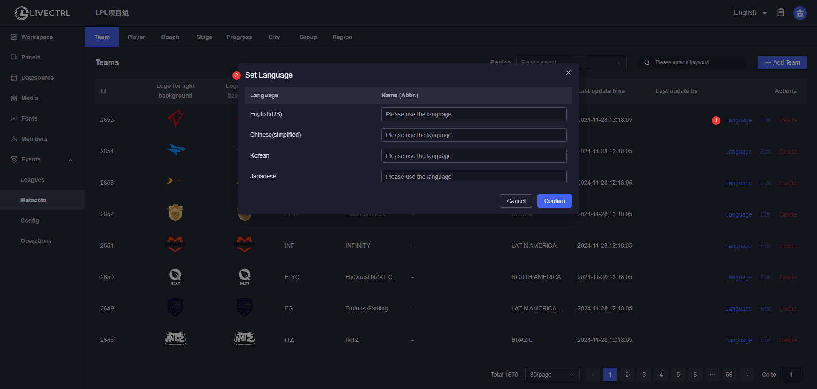Go to page 3 in pagination
Screen dimensions: 817x389
pos(644,375)
